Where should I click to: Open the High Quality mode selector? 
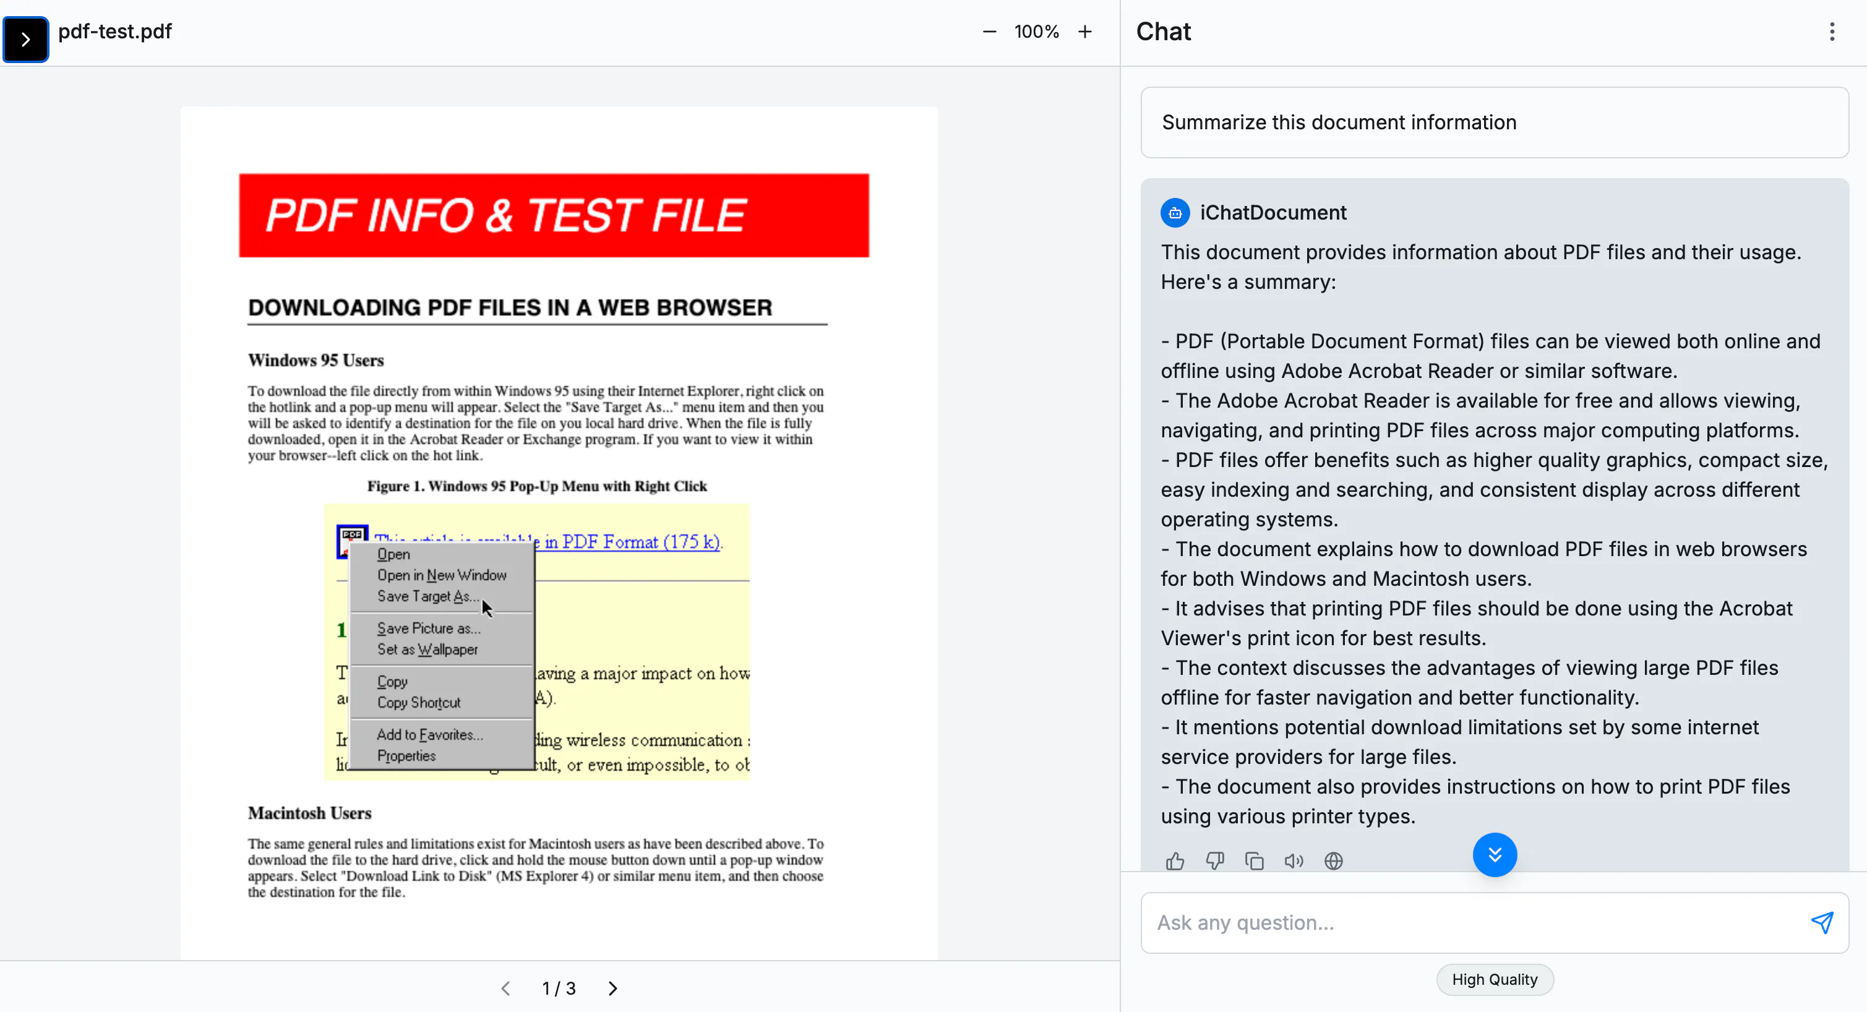pos(1495,979)
